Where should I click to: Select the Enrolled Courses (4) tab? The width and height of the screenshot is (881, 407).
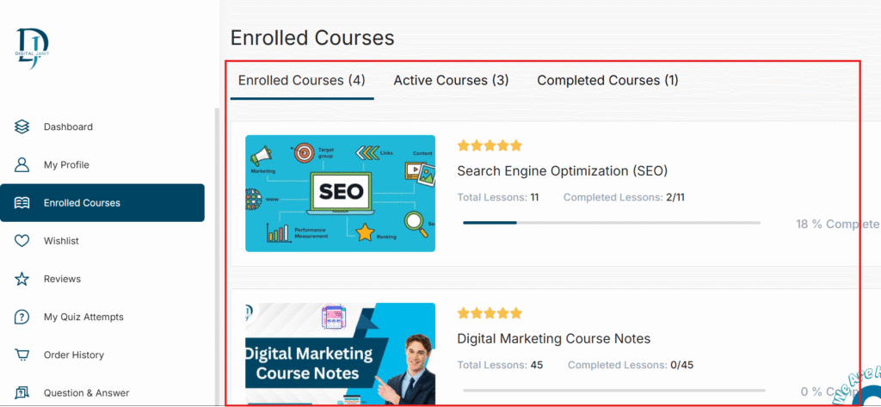pos(302,81)
